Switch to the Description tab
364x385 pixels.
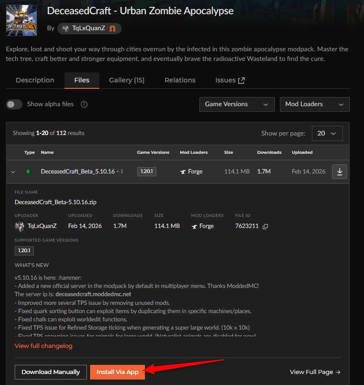(35, 80)
